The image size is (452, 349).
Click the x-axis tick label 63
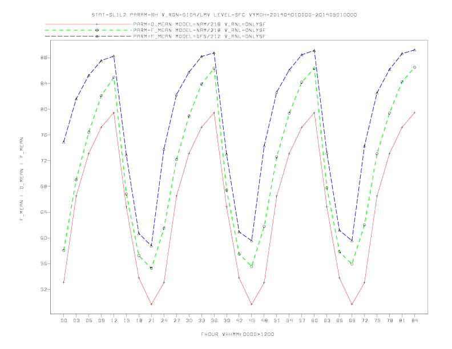point(327,320)
